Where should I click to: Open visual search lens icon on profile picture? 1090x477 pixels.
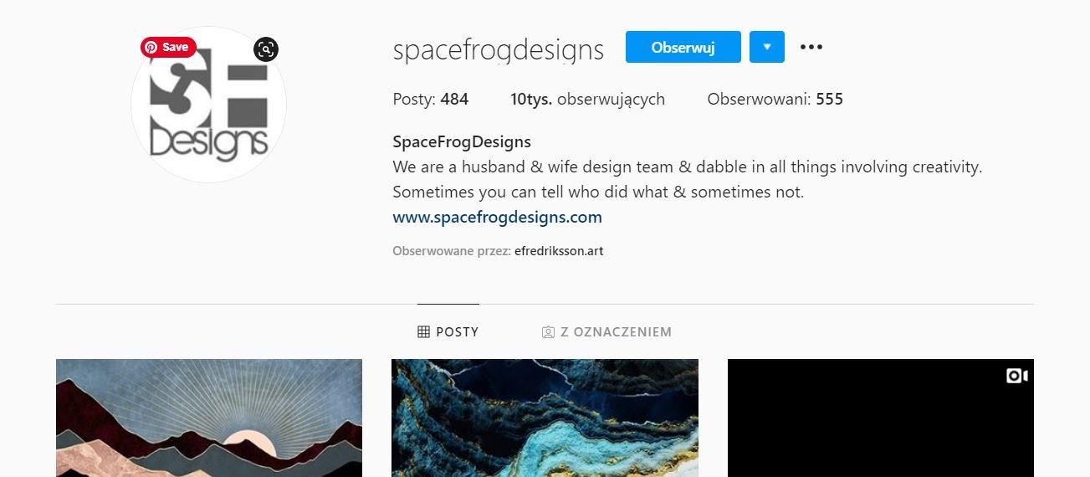tap(266, 49)
